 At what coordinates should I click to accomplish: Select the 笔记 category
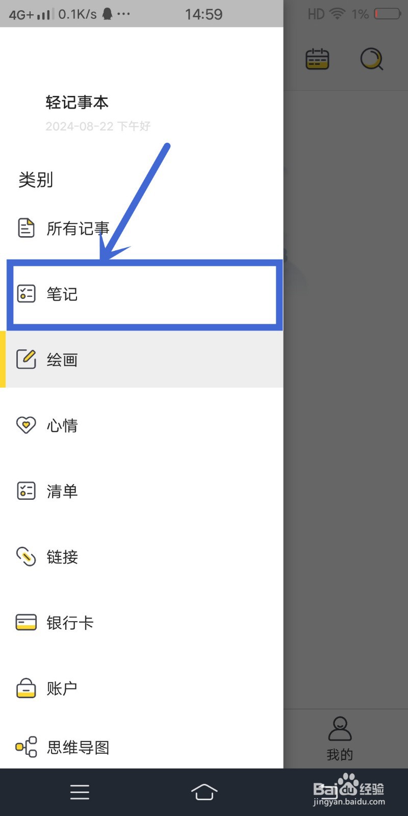144,294
